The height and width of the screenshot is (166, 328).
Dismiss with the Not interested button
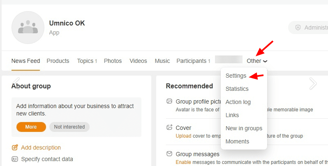coord(69,127)
